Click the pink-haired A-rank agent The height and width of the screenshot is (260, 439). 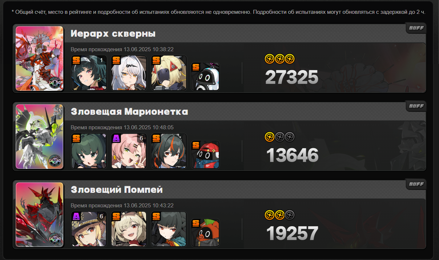coord(129,151)
